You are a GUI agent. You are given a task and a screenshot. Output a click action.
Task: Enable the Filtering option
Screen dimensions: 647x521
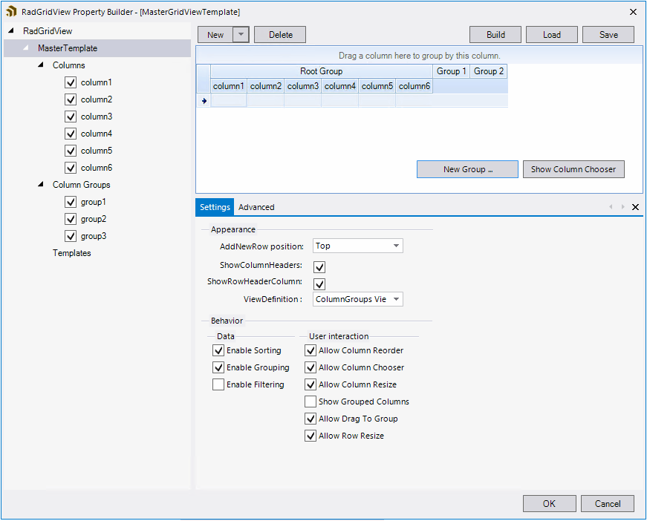(x=218, y=384)
